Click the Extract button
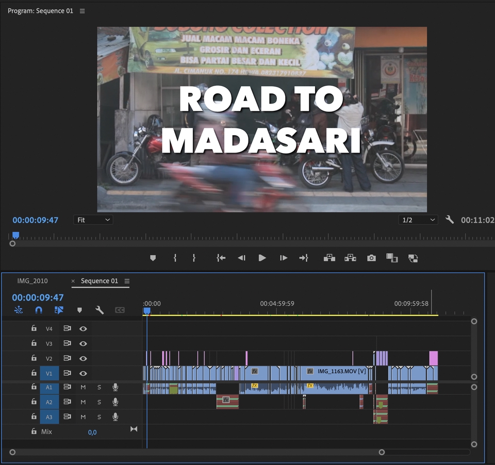Screen dimensions: 495x465 350,258
